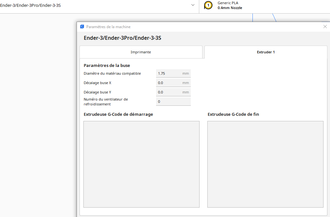Click inside the Extrudeuse G-Code de démarrage box
The height and width of the screenshot is (217, 330).
point(141,164)
